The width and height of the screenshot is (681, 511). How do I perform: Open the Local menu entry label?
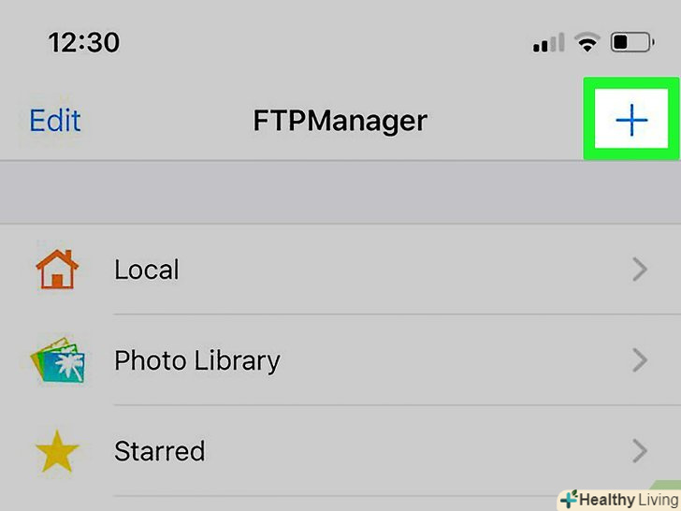[147, 270]
